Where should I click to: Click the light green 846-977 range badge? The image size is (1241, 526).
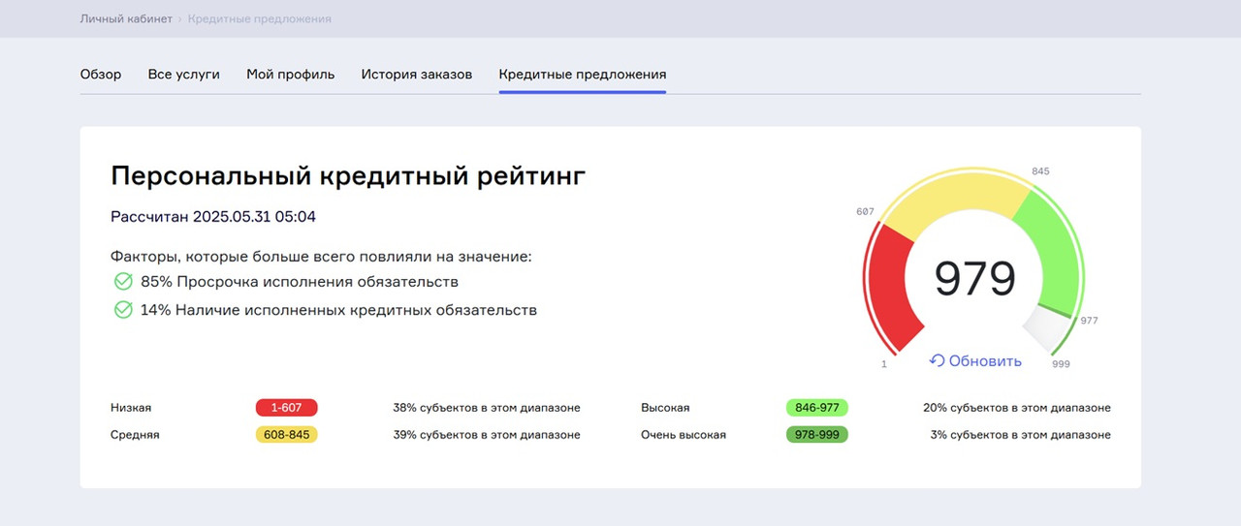point(816,408)
